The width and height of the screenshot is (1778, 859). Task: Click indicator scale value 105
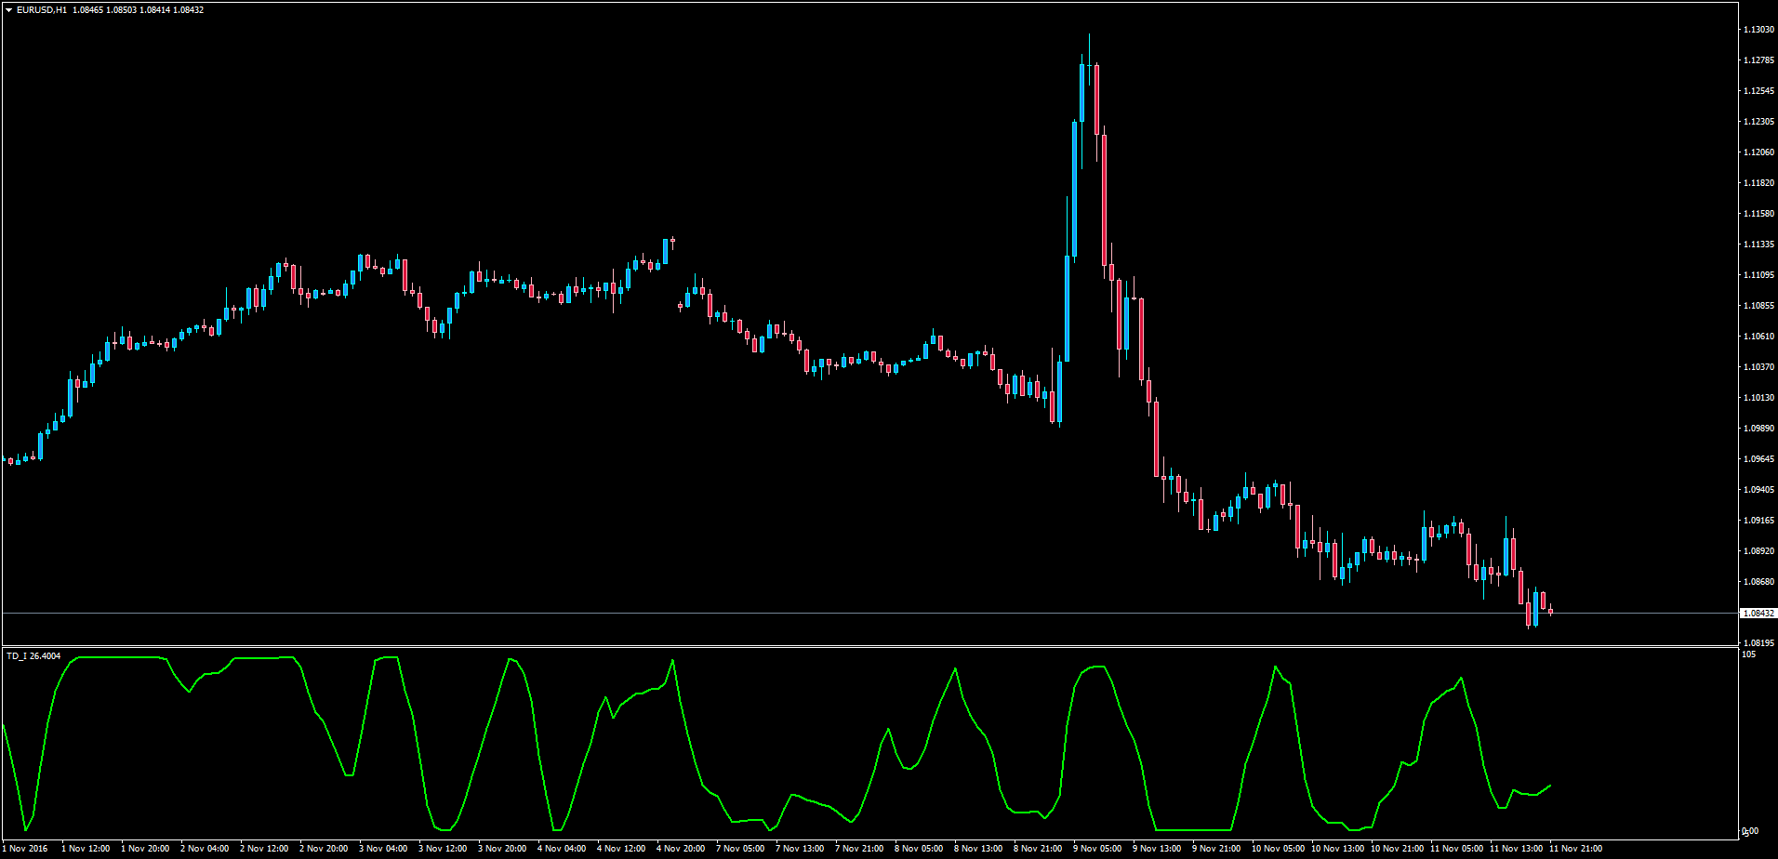coord(1749,654)
